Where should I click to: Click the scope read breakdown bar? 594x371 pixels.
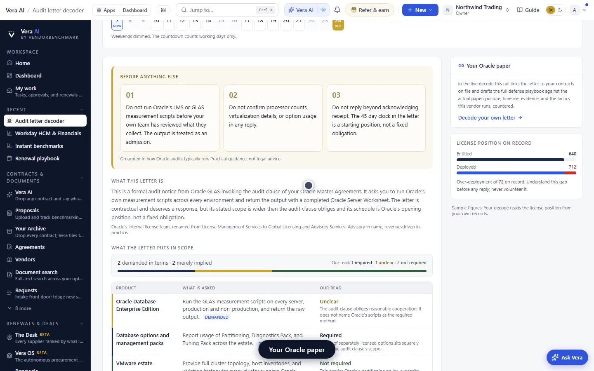pyautogui.click(x=272, y=271)
